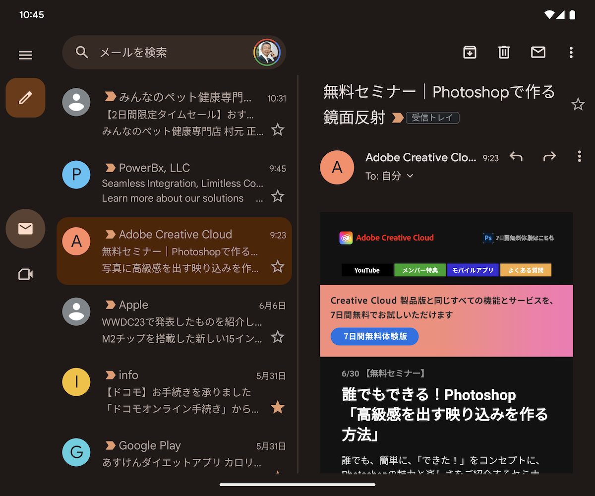
Task: Unstar the info email
Action: click(x=278, y=408)
